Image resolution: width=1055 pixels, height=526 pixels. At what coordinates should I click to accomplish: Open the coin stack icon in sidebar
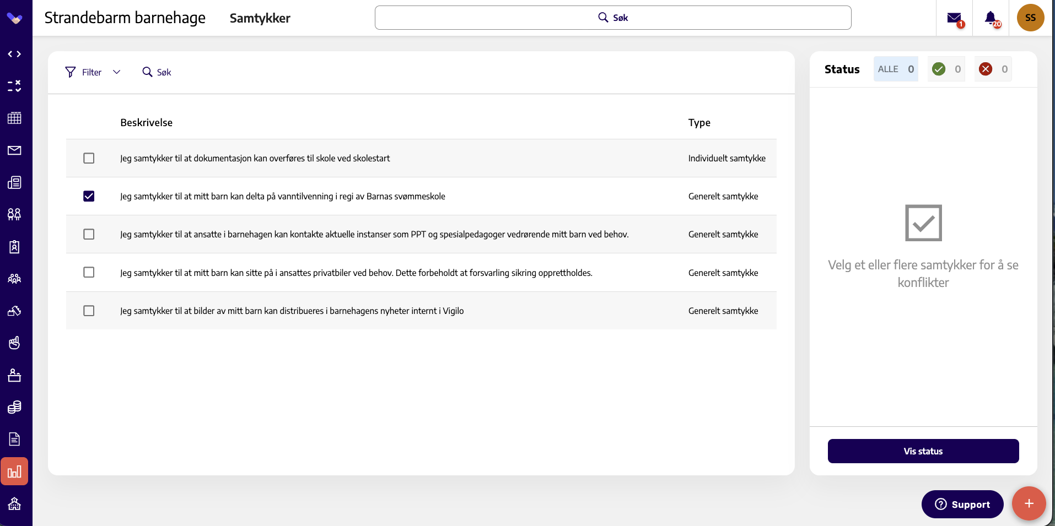point(14,407)
